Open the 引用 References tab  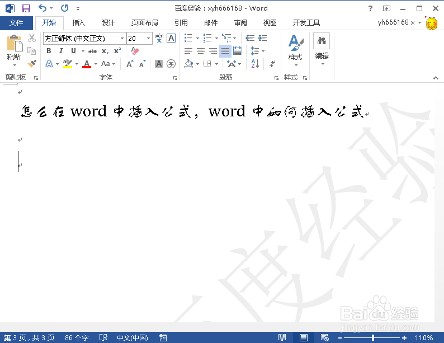point(181,23)
